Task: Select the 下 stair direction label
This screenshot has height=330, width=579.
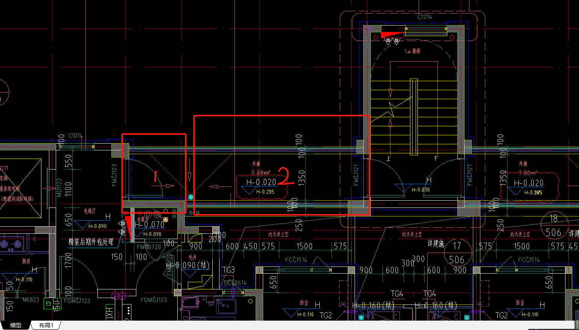Action: coord(436,159)
